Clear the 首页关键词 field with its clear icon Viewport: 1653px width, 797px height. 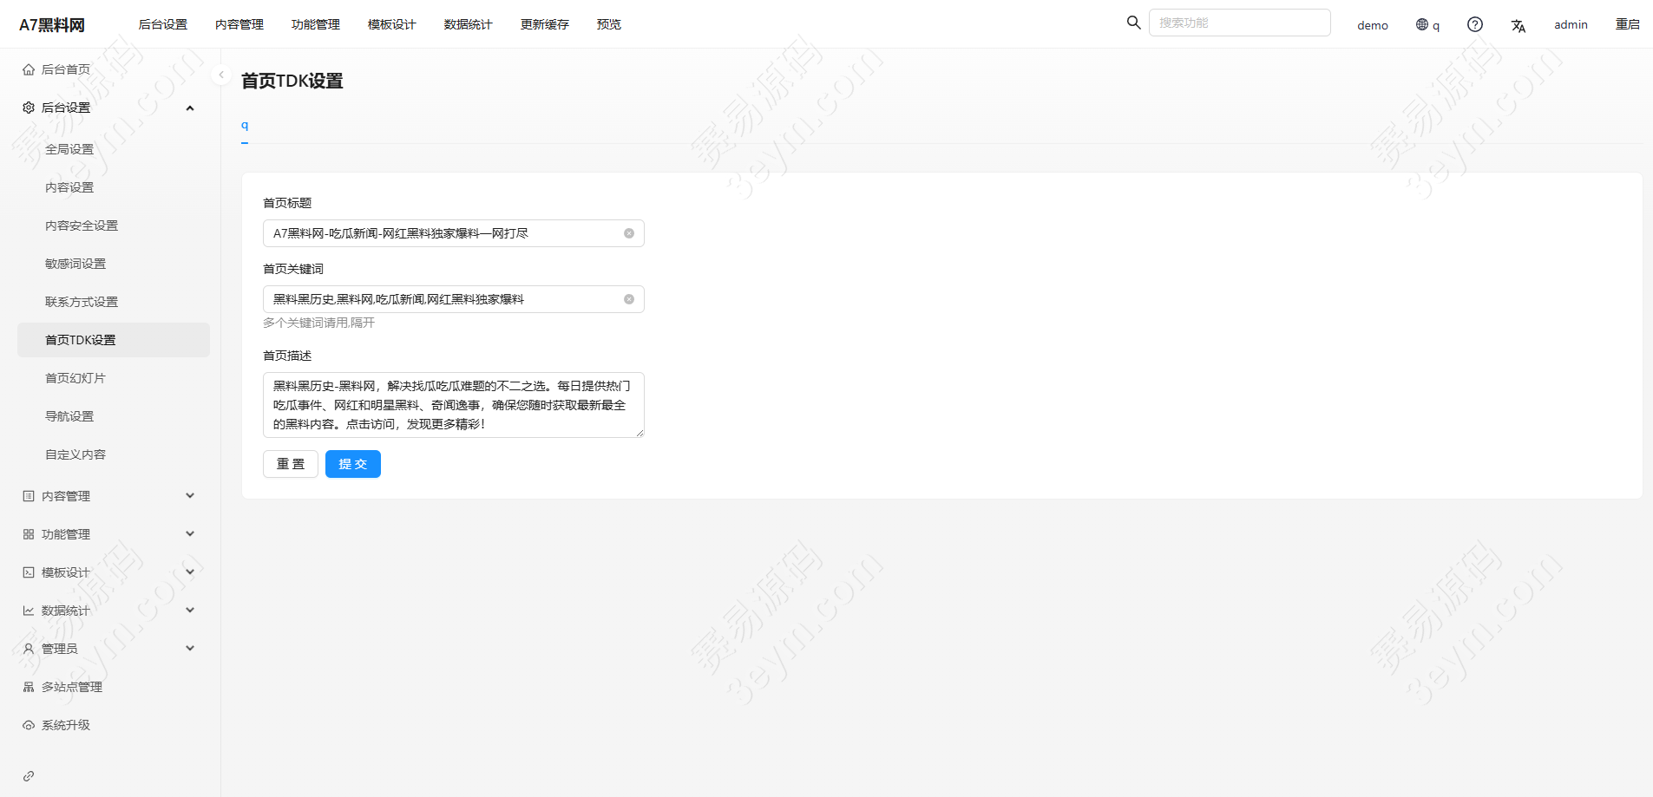pyautogui.click(x=629, y=299)
